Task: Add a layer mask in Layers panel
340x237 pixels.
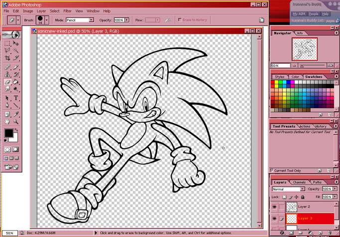Action: coord(291,233)
